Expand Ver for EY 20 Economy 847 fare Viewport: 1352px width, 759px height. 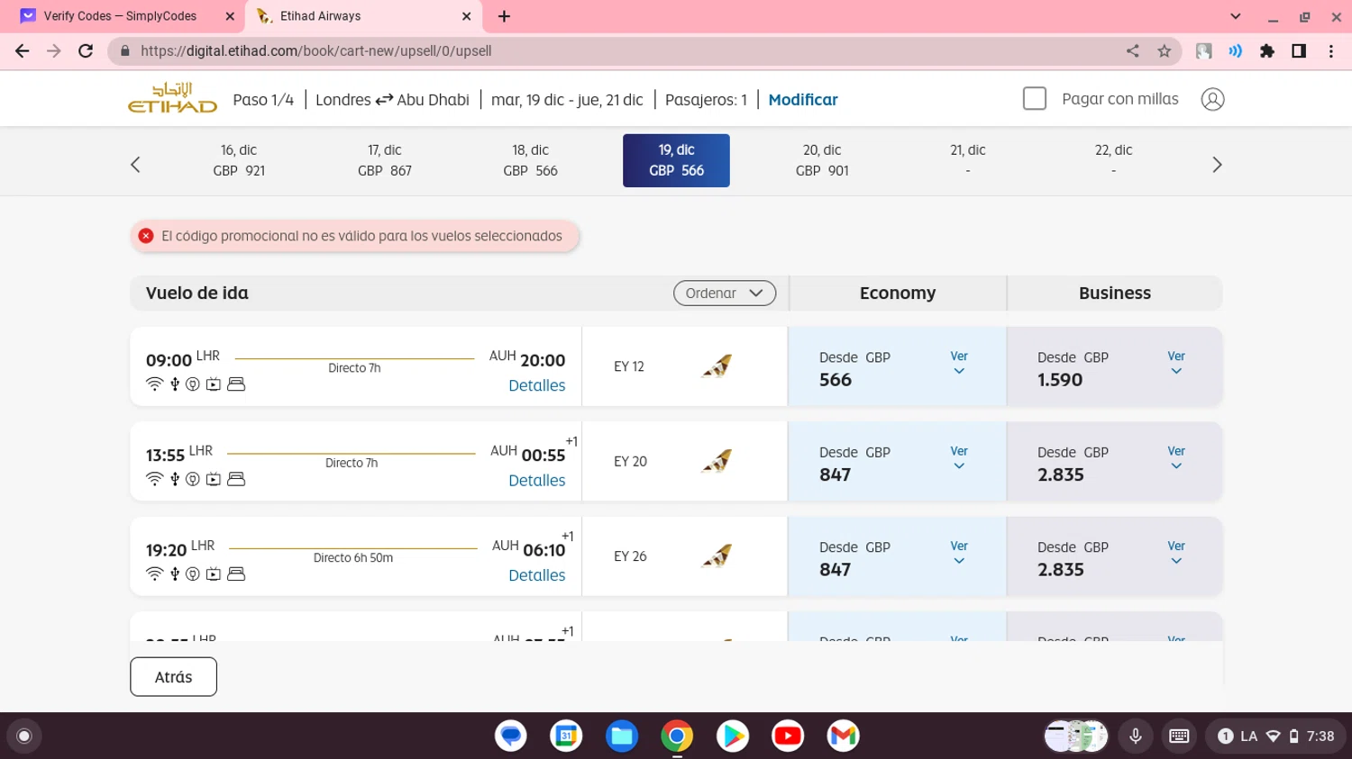[x=959, y=457]
